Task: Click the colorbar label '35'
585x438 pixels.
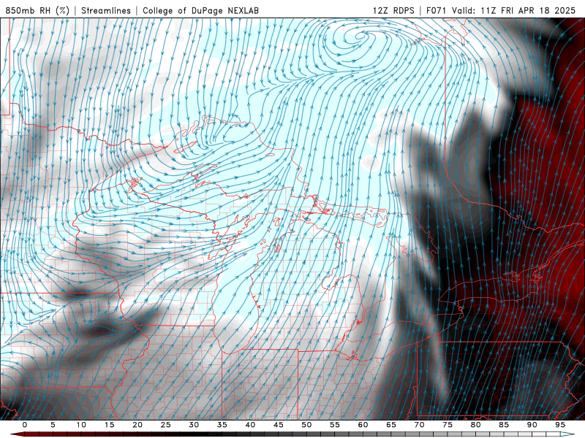Action: (x=222, y=425)
